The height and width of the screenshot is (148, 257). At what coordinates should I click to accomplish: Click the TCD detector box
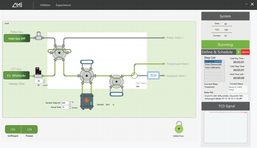(x=153, y=75)
